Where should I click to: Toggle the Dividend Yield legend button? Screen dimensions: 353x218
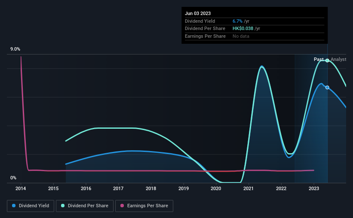coord(31,206)
